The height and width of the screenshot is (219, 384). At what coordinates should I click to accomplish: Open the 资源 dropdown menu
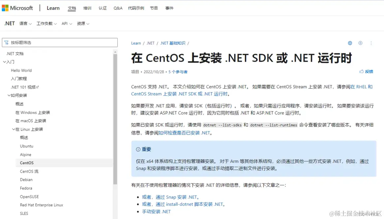tap(83, 23)
